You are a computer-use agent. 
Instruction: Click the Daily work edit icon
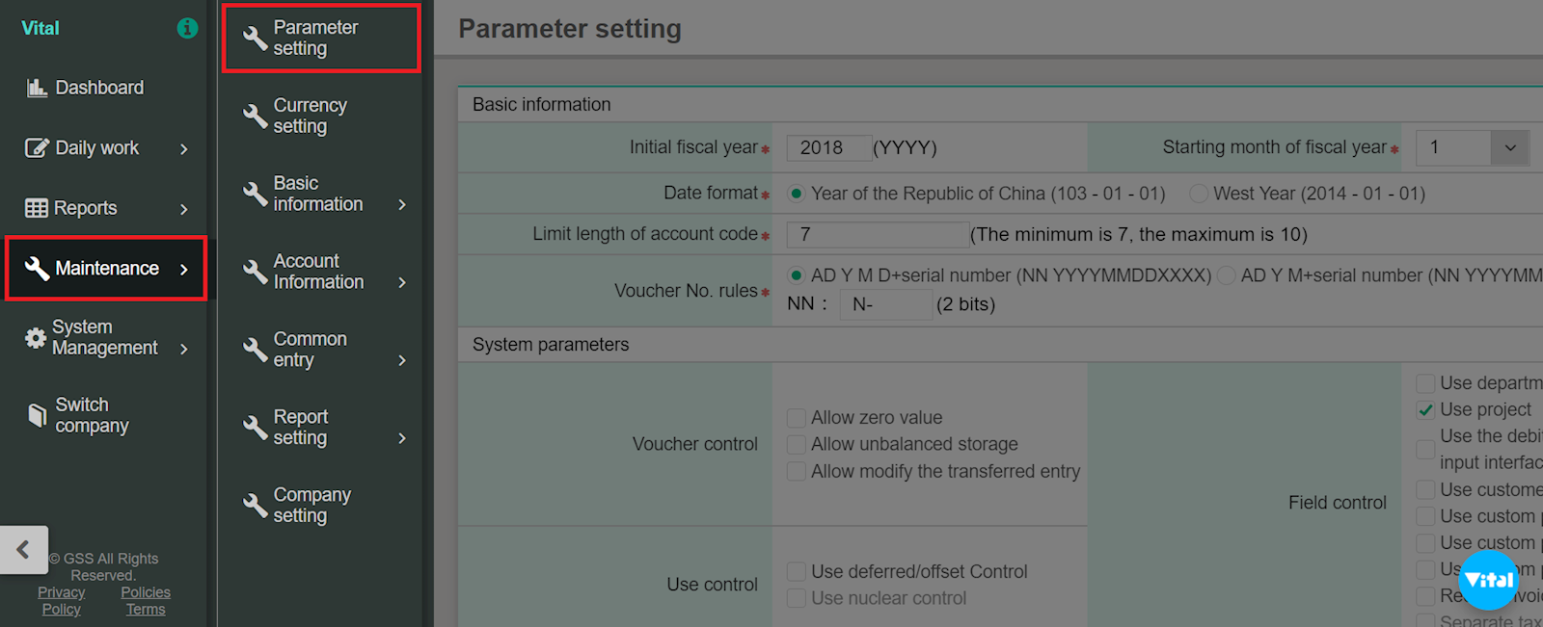coord(37,148)
